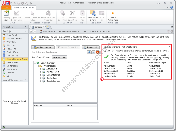The width and height of the screenshot is (176, 131).
Task: Open the search options dropdown arrow
Action: (93, 52)
